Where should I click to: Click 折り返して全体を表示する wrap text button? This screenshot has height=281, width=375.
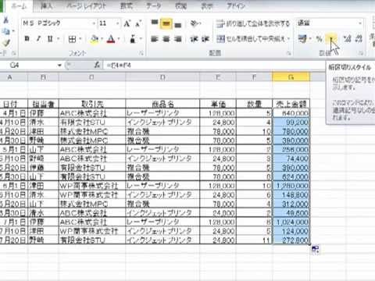coord(253,23)
